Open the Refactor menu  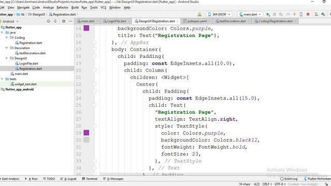click(x=62, y=8)
